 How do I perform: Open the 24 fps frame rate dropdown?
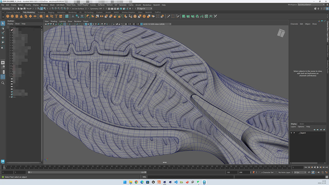pyautogui.click(x=300, y=172)
